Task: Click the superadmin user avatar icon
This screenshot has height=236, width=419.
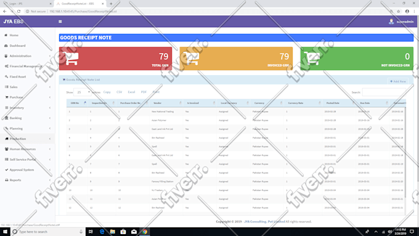Action: pos(391,22)
